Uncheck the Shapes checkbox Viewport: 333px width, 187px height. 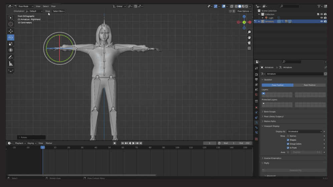pyautogui.click(x=288, y=140)
